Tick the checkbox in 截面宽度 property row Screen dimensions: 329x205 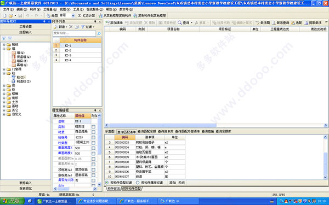(93, 148)
